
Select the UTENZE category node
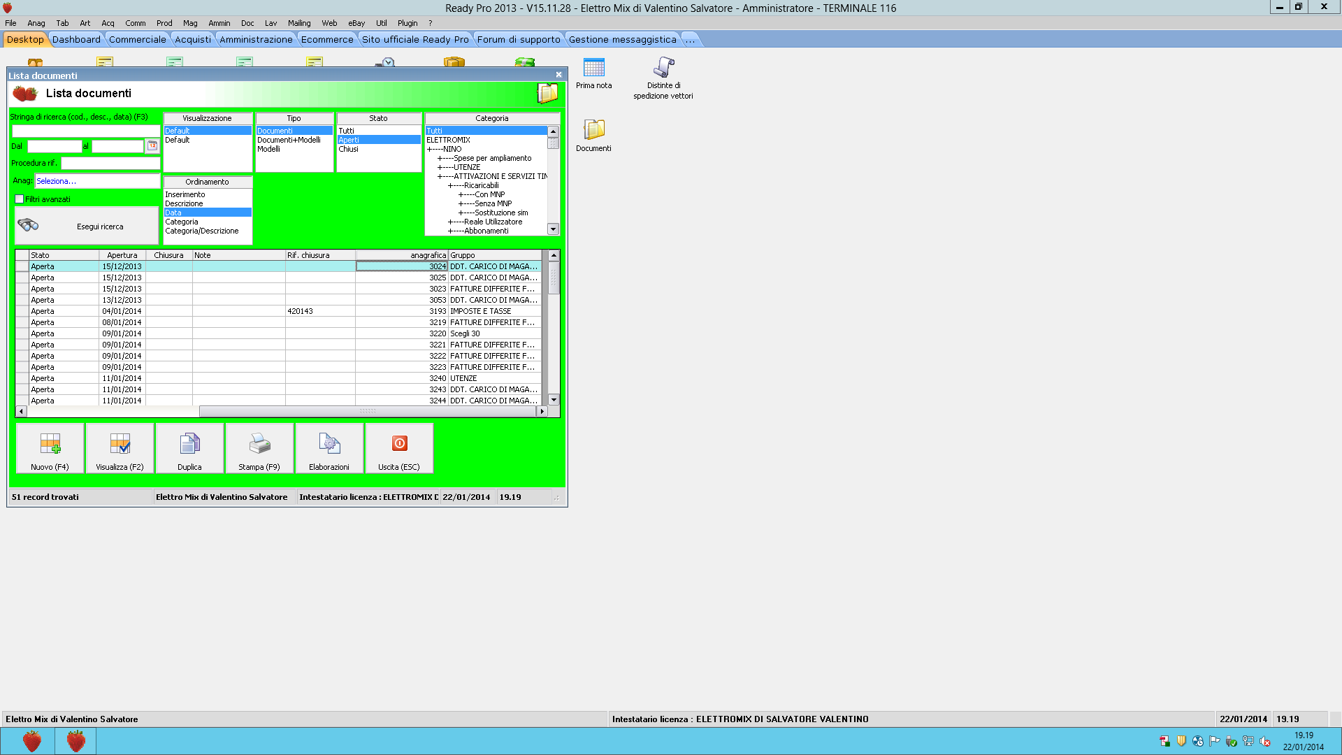[459, 167]
